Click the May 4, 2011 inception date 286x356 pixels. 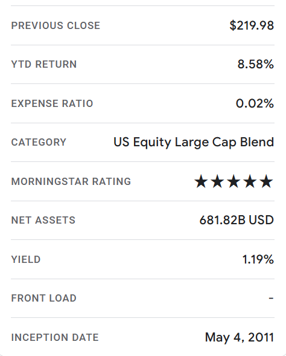point(240,337)
